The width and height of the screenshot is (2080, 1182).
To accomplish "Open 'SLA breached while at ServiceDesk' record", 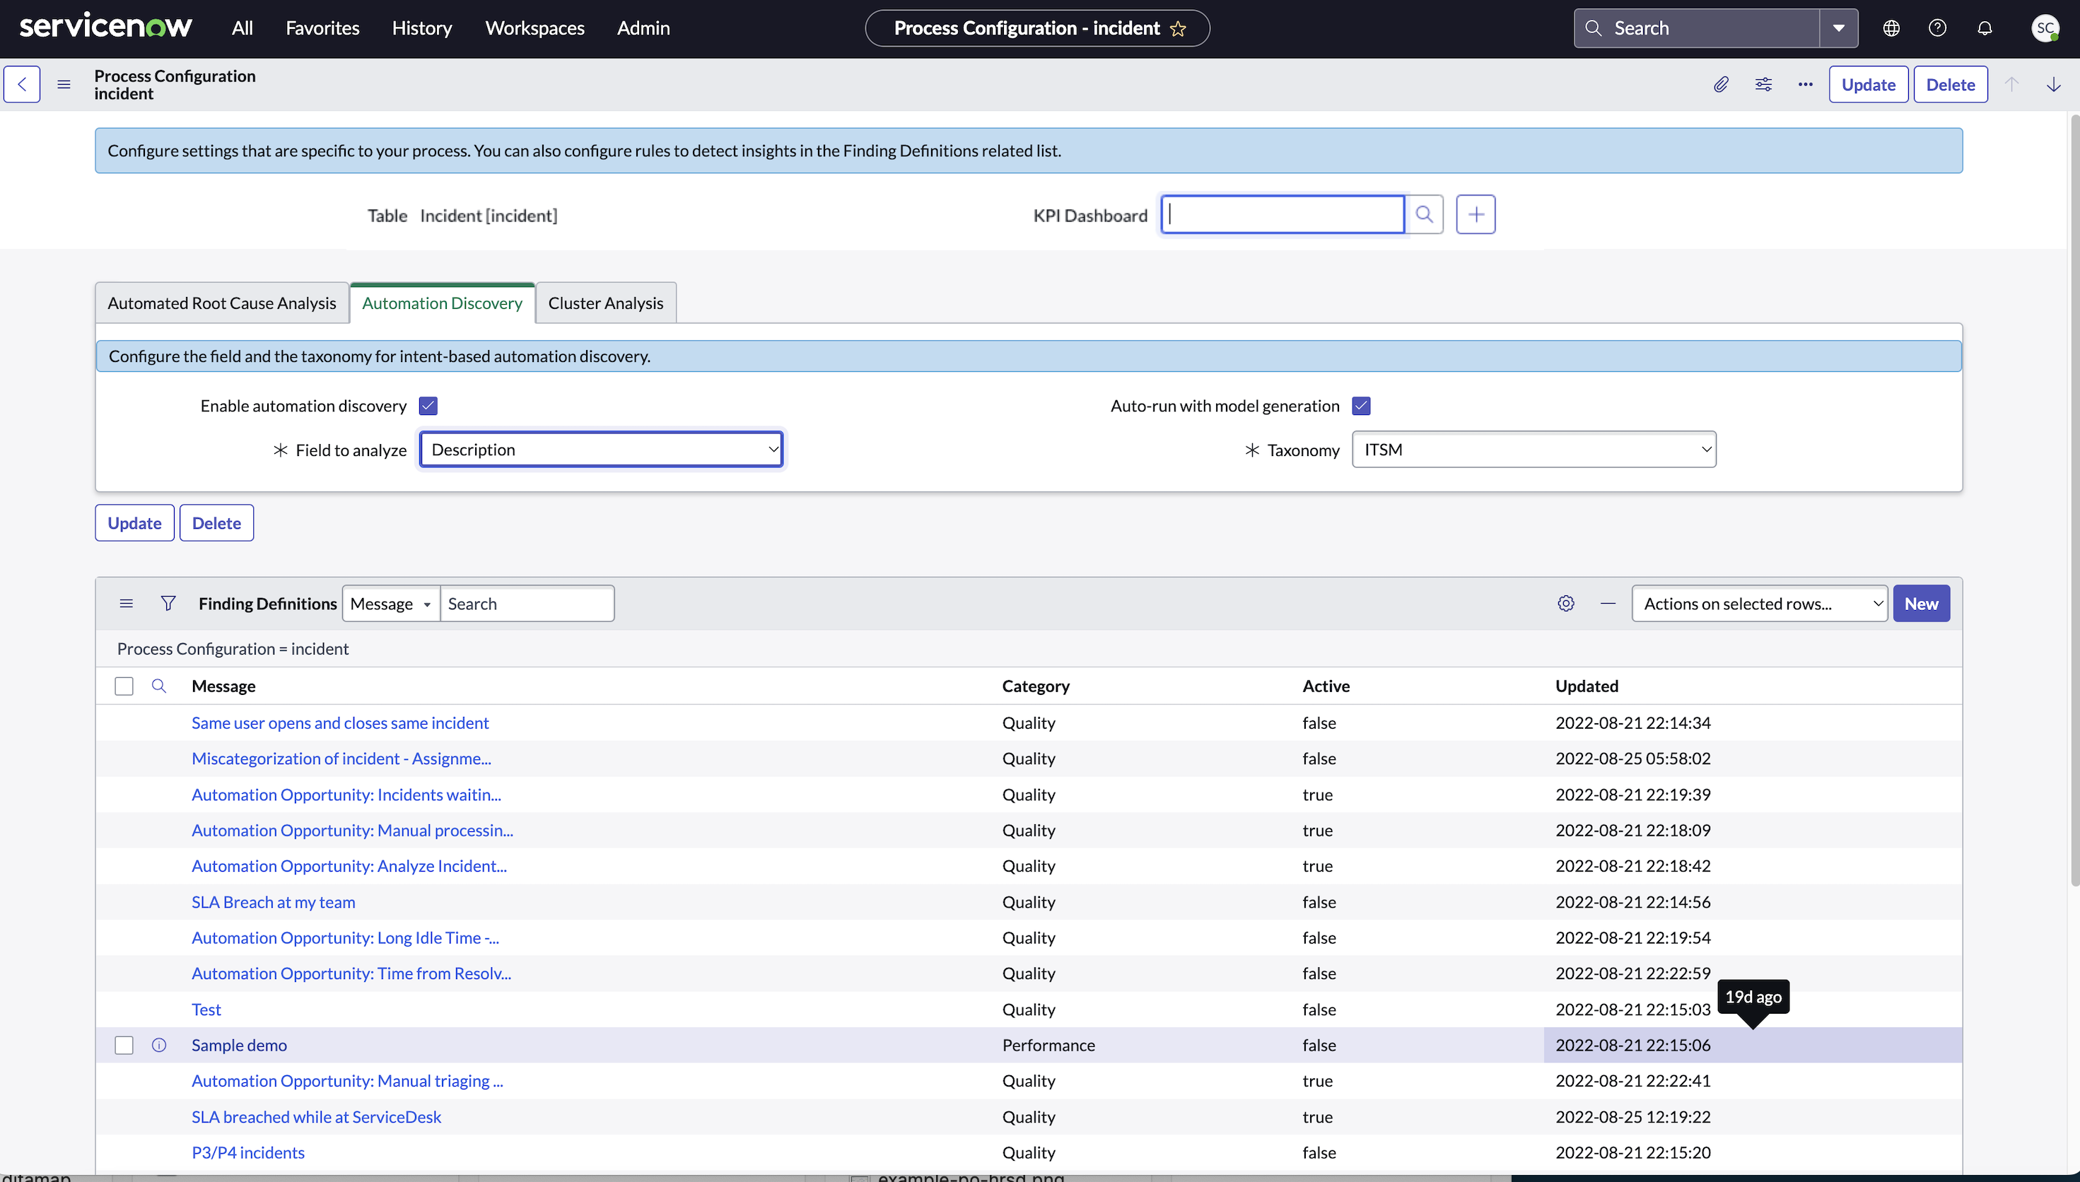I will (x=317, y=1116).
